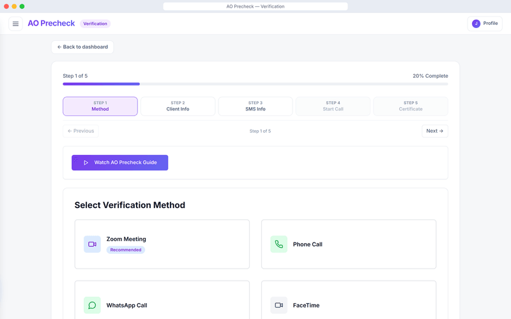
Task: Choose Phone Call verification method
Action: [x=349, y=244]
